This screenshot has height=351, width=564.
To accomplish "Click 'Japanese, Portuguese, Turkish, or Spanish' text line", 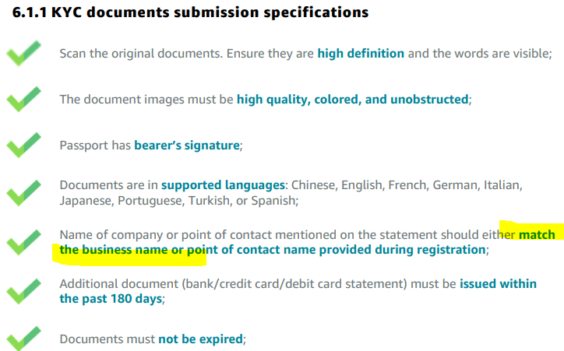I will (178, 201).
